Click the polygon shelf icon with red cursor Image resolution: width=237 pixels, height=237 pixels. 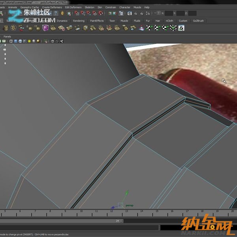pos(61,28)
